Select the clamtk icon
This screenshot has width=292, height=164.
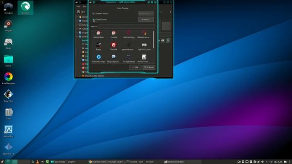tap(114, 35)
